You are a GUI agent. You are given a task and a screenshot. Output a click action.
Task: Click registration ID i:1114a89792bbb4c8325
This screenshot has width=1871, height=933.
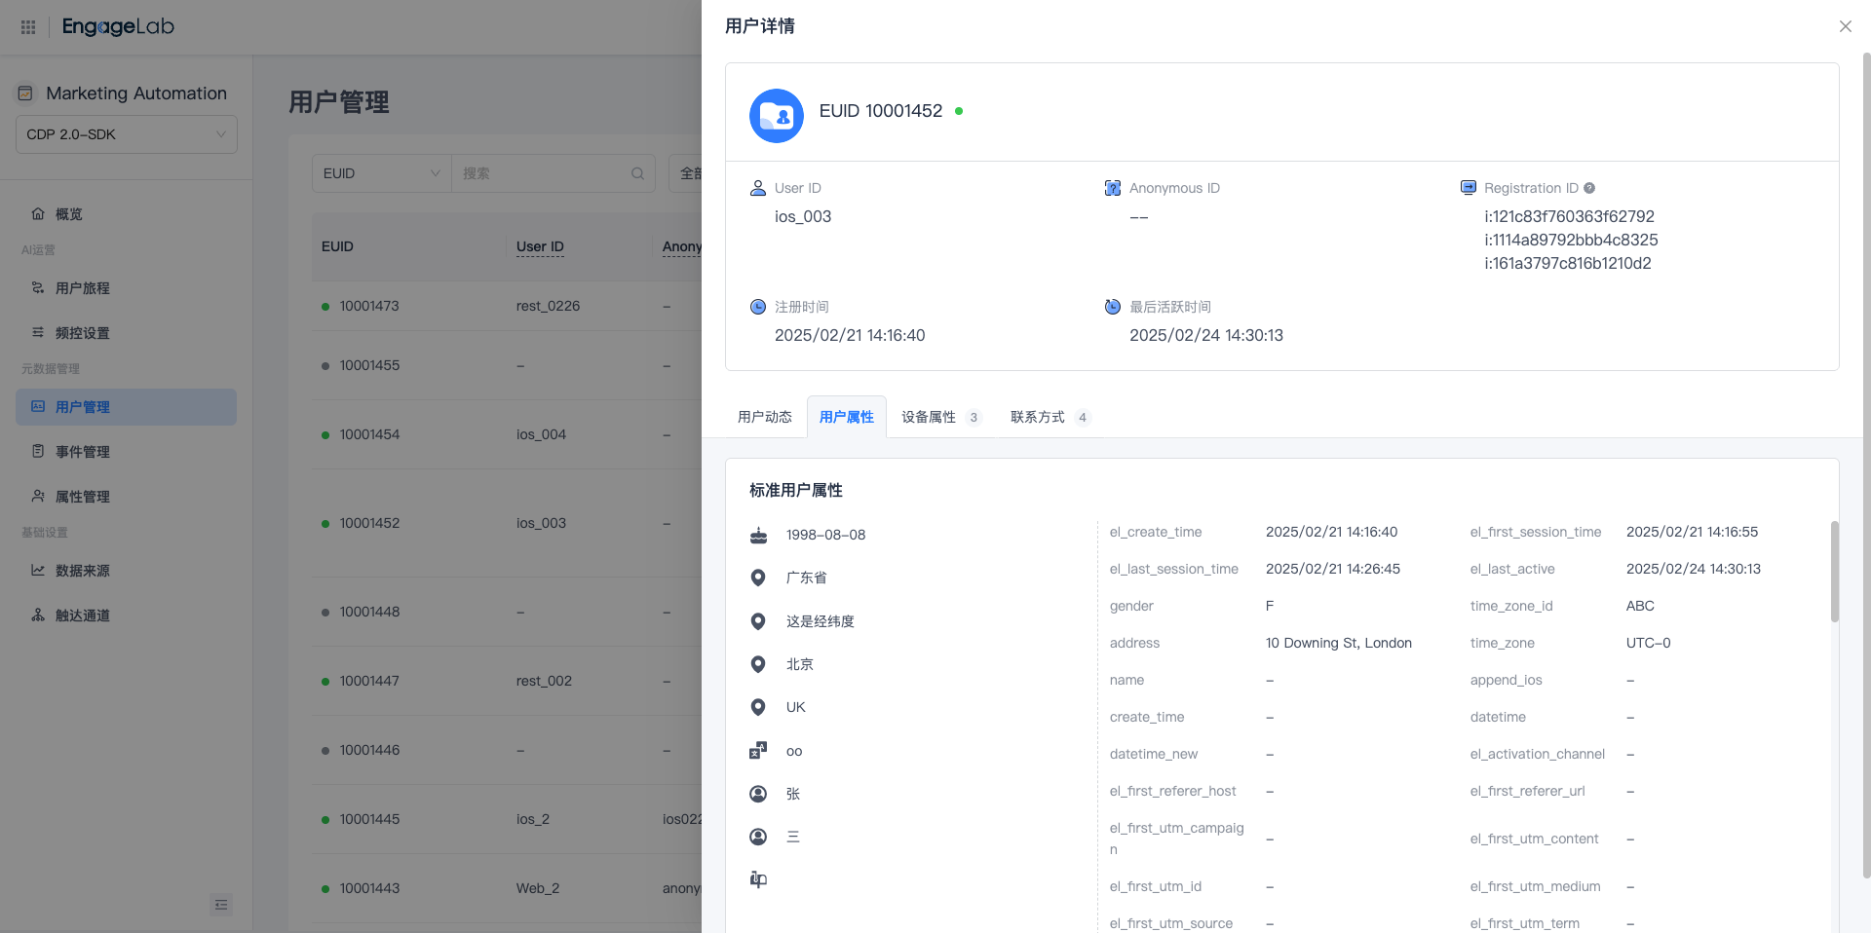(x=1571, y=240)
